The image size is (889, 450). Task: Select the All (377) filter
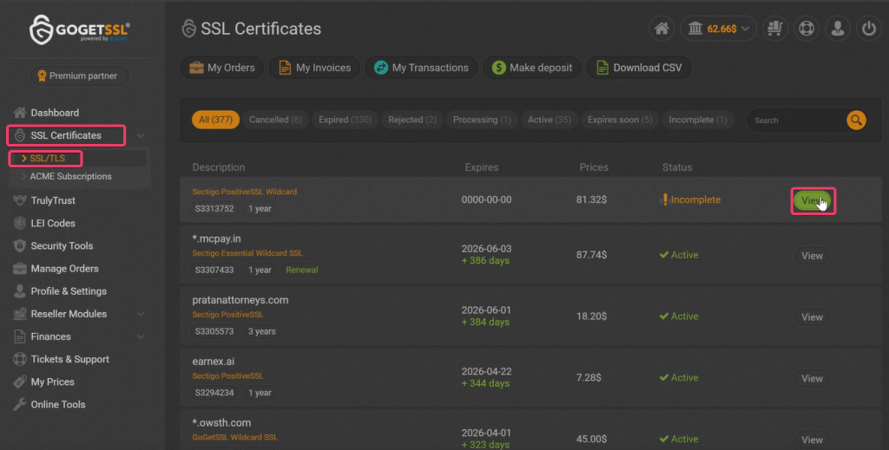click(x=215, y=120)
